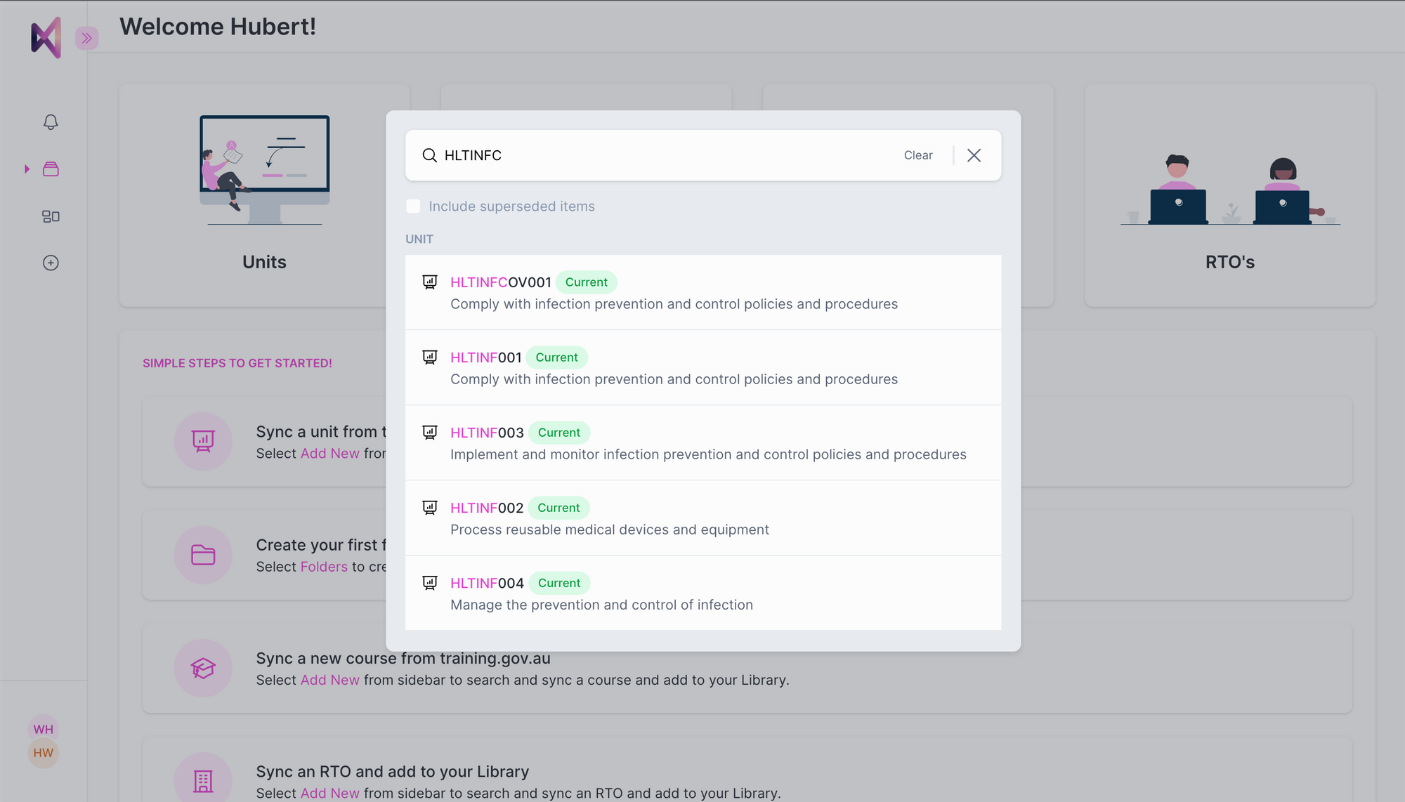Enable Include superseded items checkbox
Viewport: 1405px width, 802px height.
[x=414, y=206]
